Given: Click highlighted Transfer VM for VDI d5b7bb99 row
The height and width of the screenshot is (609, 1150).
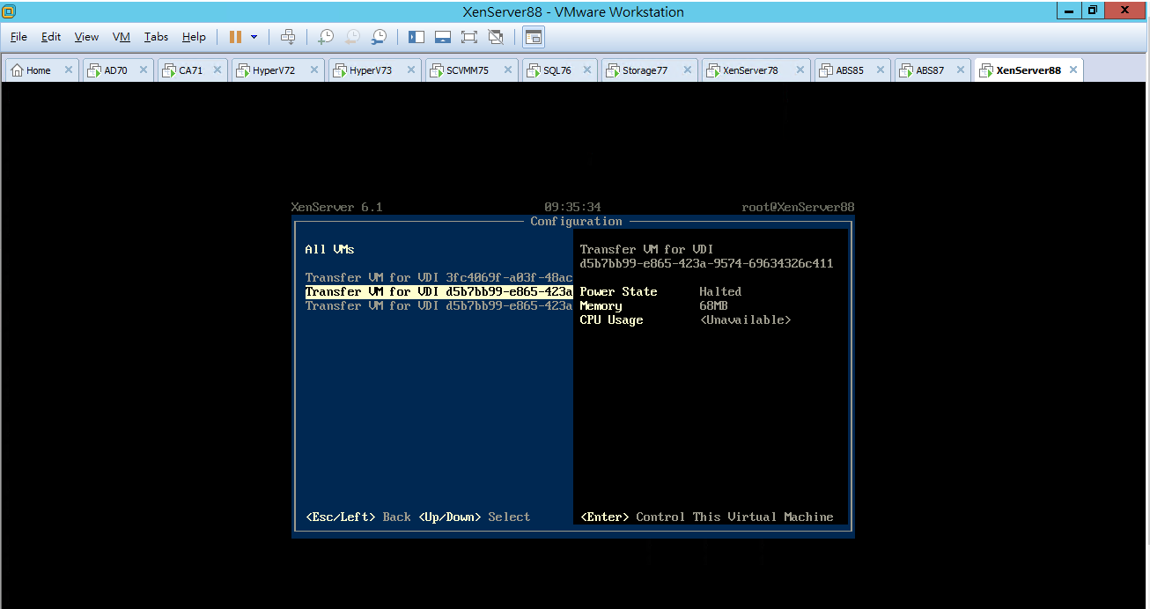Looking at the screenshot, I should pos(439,292).
